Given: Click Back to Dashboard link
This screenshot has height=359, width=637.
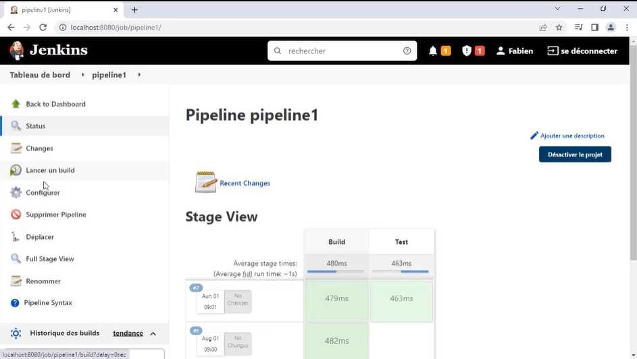Looking at the screenshot, I should point(55,104).
